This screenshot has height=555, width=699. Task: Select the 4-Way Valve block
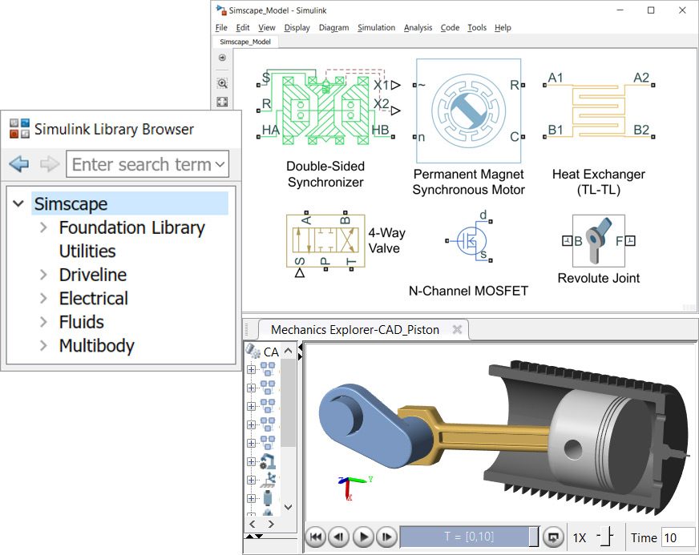[325, 241]
